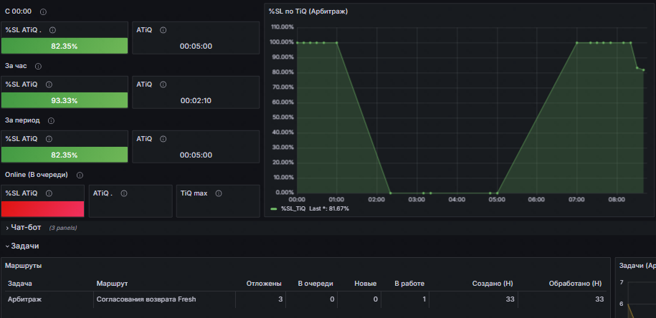Click the Чат-бот row title
Viewport: 656px width, 318px height.
click(x=26, y=227)
